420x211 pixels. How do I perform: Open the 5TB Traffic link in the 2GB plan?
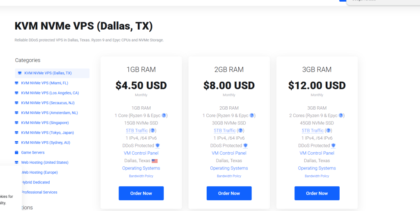pos(225,131)
